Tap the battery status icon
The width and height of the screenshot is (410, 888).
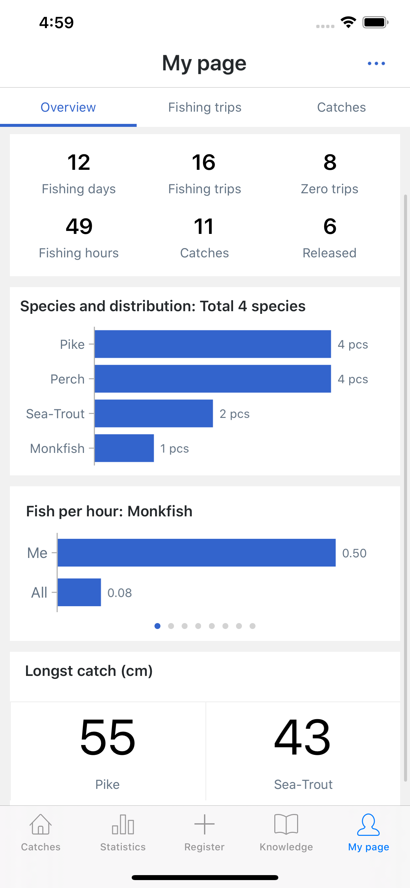(375, 23)
